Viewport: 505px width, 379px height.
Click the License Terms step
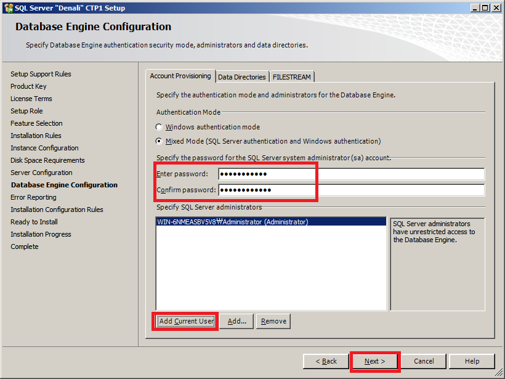(31, 99)
